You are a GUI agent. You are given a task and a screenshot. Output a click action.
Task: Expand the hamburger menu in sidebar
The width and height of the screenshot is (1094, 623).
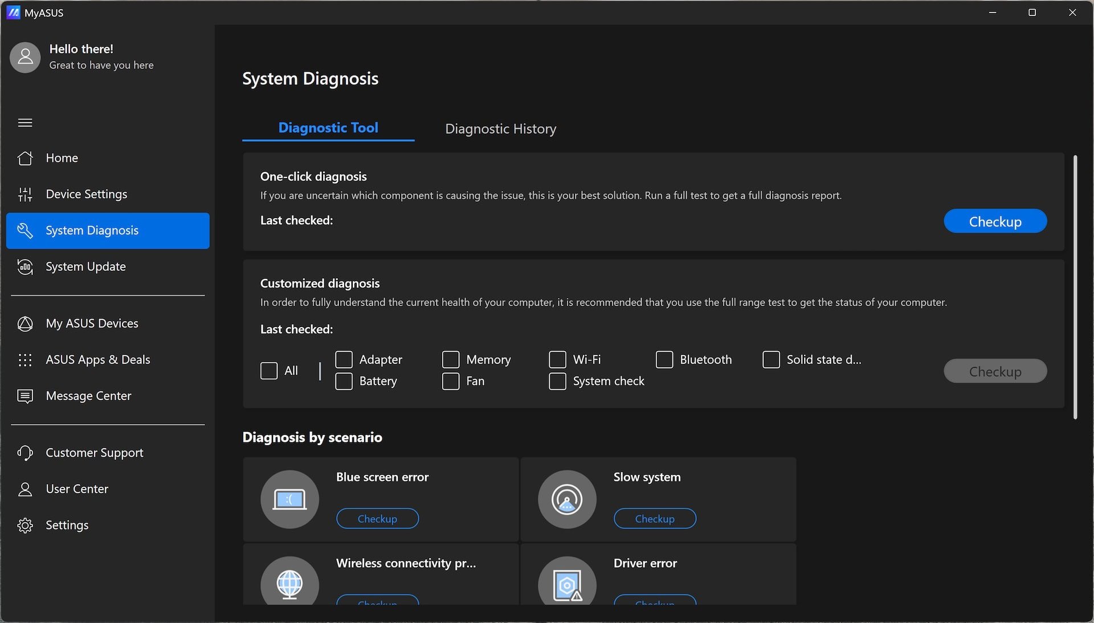pyautogui.click(x=25, y=122)
